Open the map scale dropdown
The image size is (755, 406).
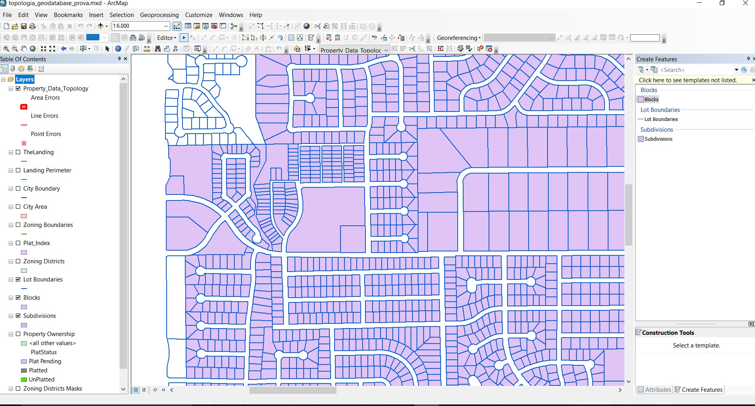tap(166, 26)
